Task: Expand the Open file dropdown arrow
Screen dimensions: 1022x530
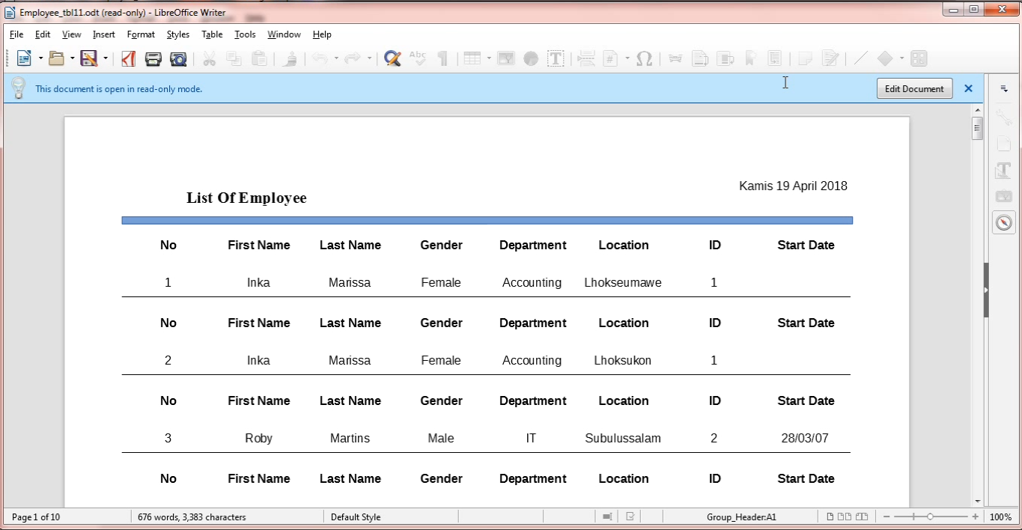Action: click(73, 58)
